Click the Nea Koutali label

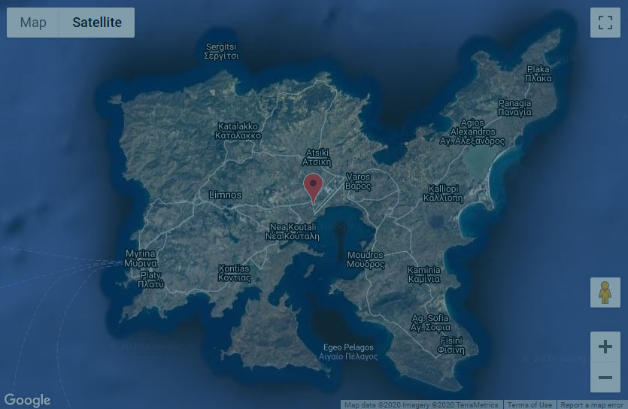[293, 232]
